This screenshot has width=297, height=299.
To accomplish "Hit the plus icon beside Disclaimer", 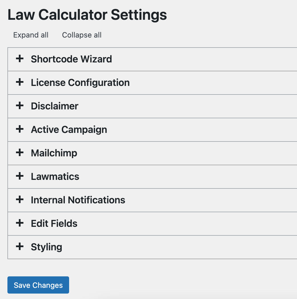I will (19, 106).
